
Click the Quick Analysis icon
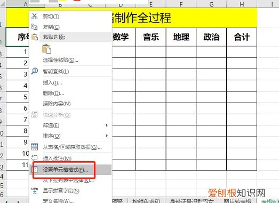tap(34, 115)
